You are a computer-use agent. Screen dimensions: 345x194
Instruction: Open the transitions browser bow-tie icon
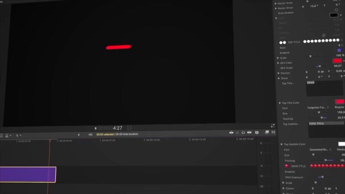273,132
